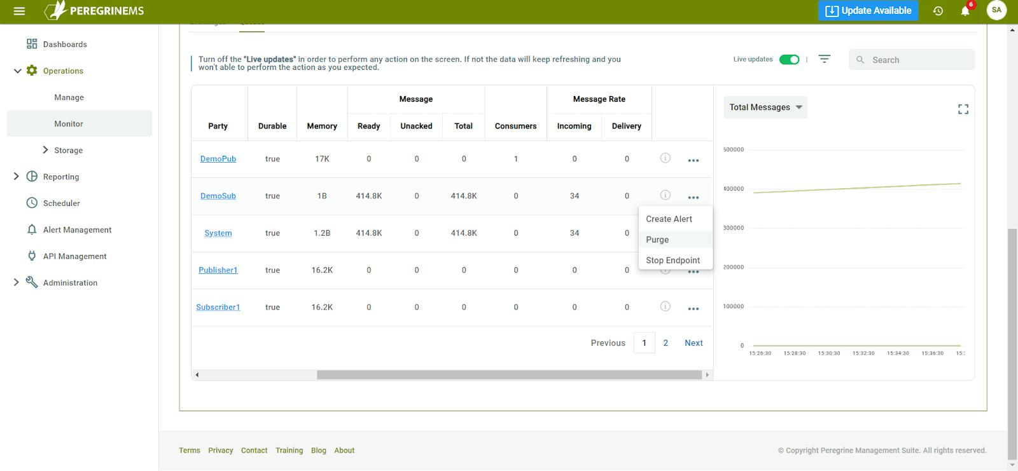Viewport: 1018px width, 471px height.
Task: Open the filter list icon
Action: [824, 59]
